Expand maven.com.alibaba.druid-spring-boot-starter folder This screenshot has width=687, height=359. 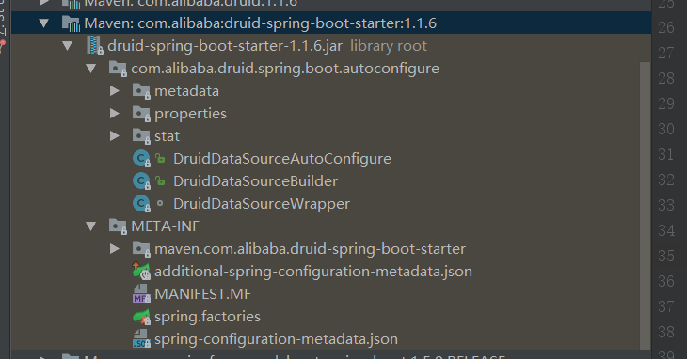115,249
